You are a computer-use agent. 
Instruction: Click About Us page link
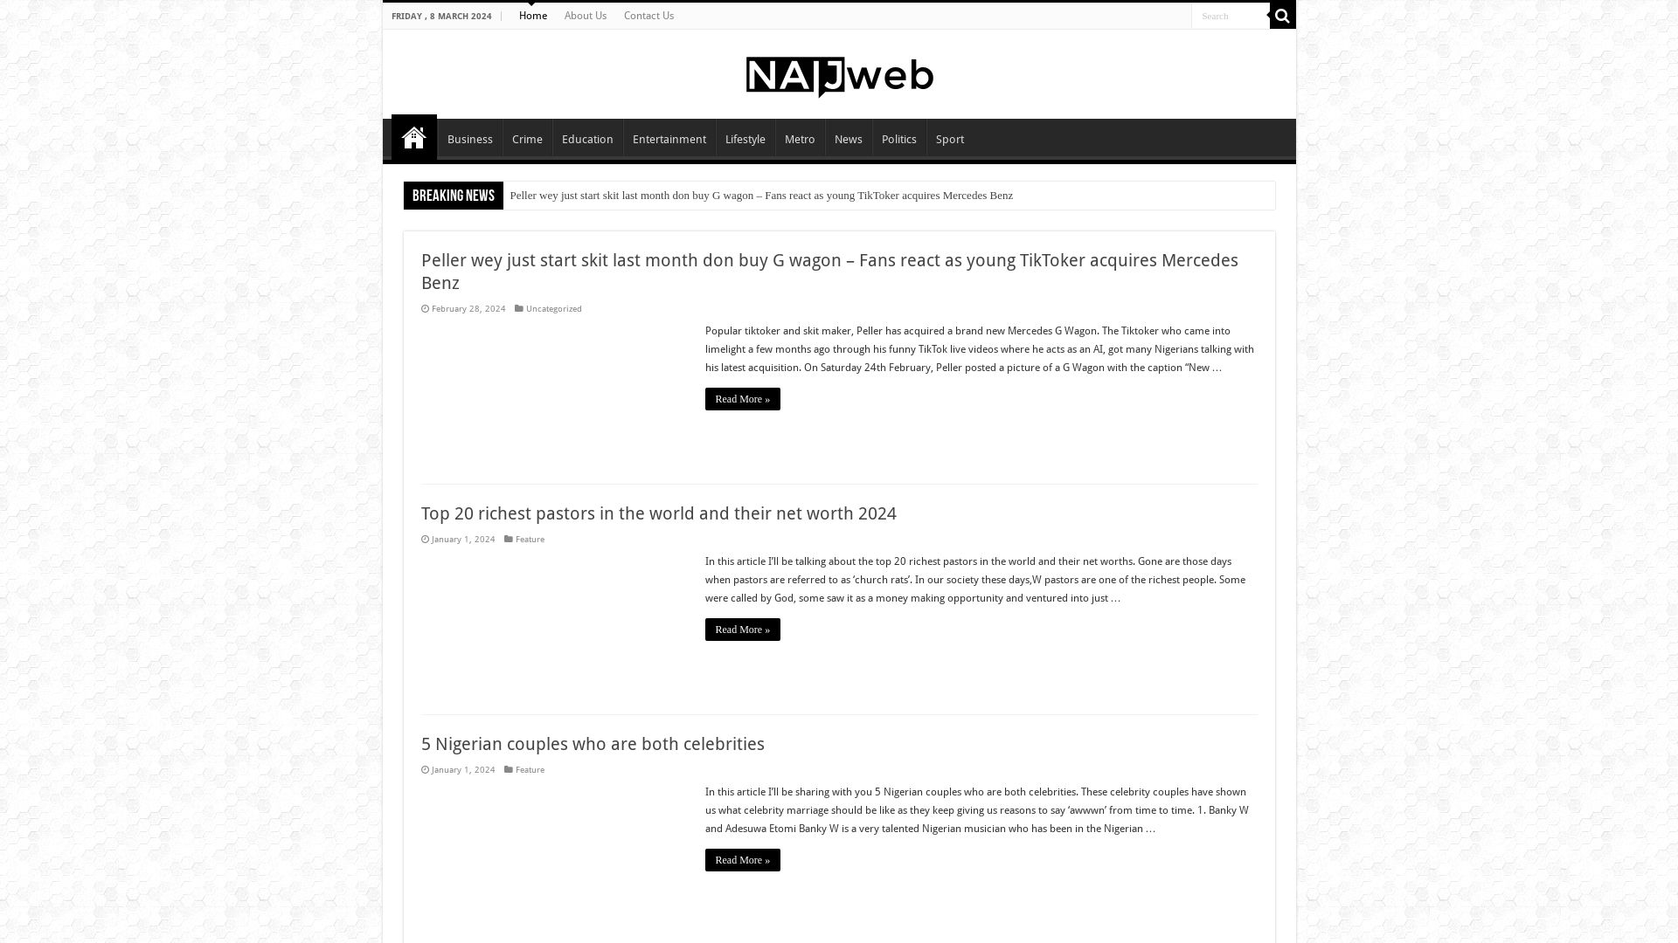click(x=586, y=15)
